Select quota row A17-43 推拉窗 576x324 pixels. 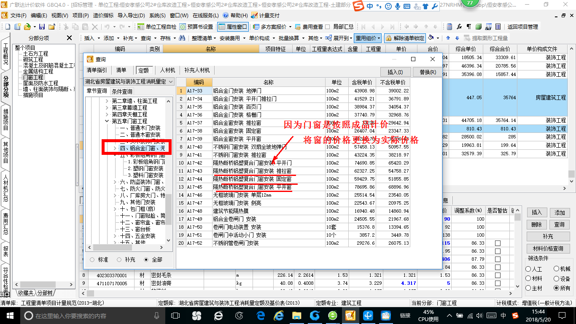tap(293, 171)
